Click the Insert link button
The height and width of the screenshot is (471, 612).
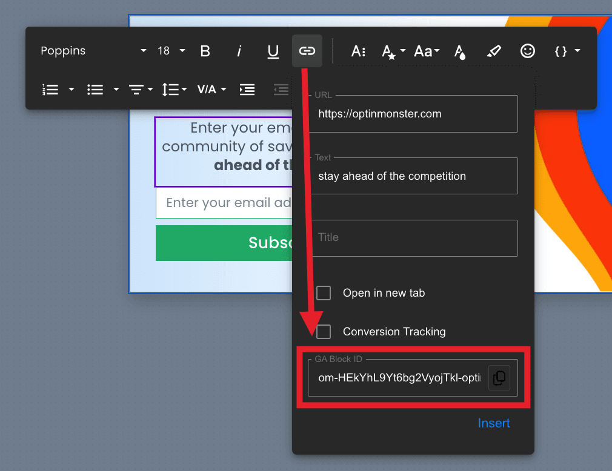click(x=494, y=423)
